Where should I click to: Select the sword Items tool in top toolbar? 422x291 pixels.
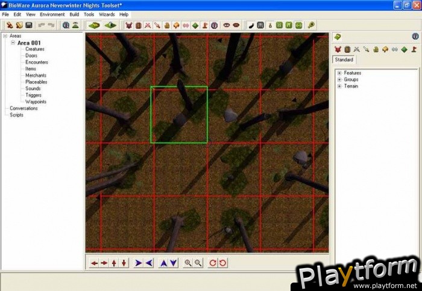[x=157, y=25]
